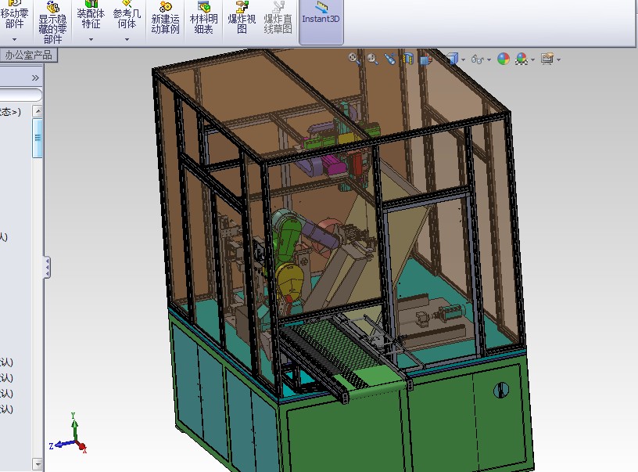Click the feature tree scrollbar thumb
The height and width of the screenshot is (472, 638).
pyautogui.click(x=38, y=138)
